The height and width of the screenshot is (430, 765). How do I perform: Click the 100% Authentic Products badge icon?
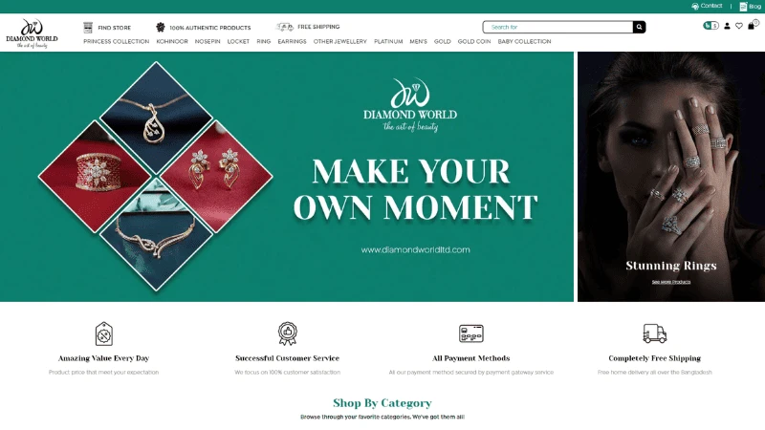click(x=161, y=28)
